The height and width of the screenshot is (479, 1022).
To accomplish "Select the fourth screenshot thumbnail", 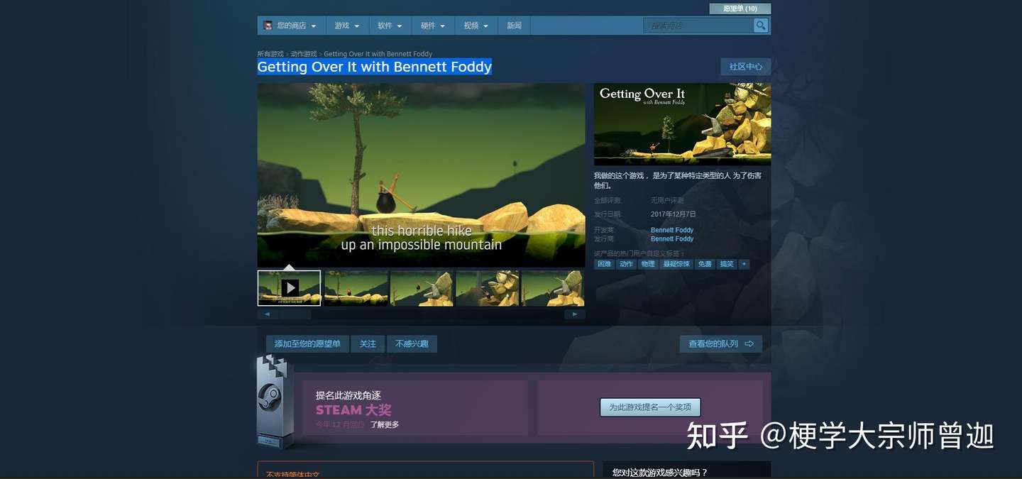I will click(488, 287).
